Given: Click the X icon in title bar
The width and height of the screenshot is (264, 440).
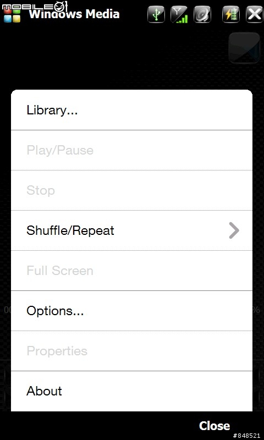Looking at the screenshot, I should click(255, 14).
